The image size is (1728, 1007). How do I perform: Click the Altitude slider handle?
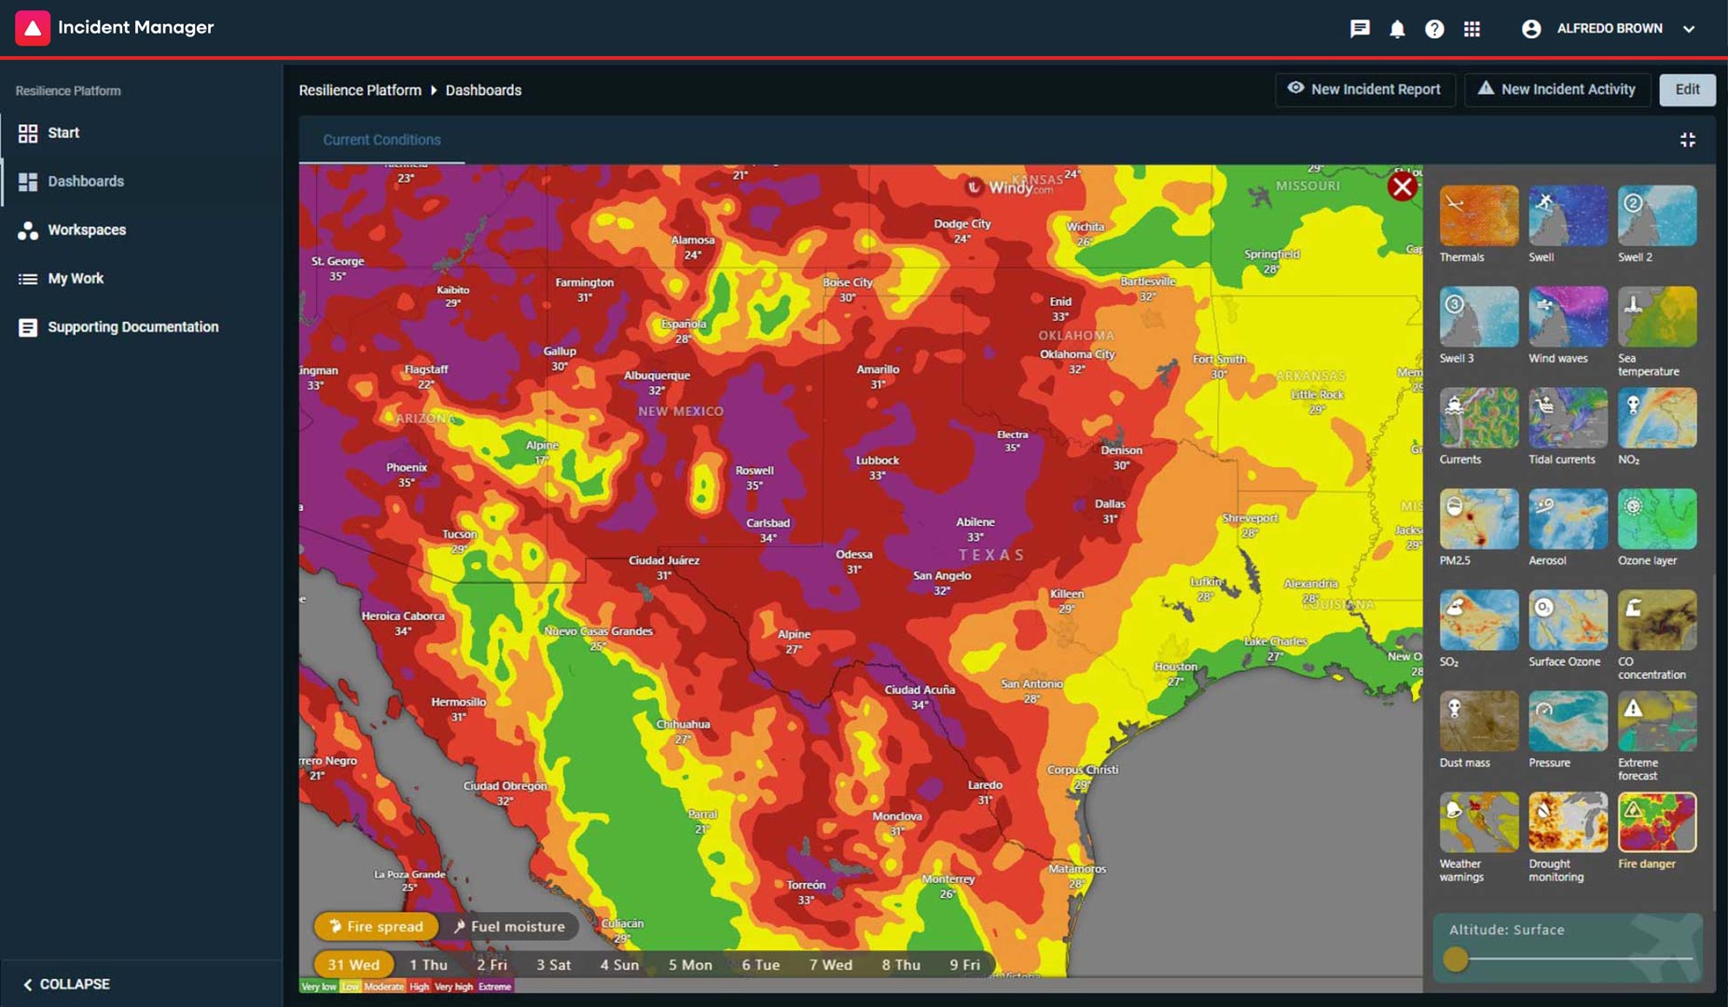[1455, 959]
